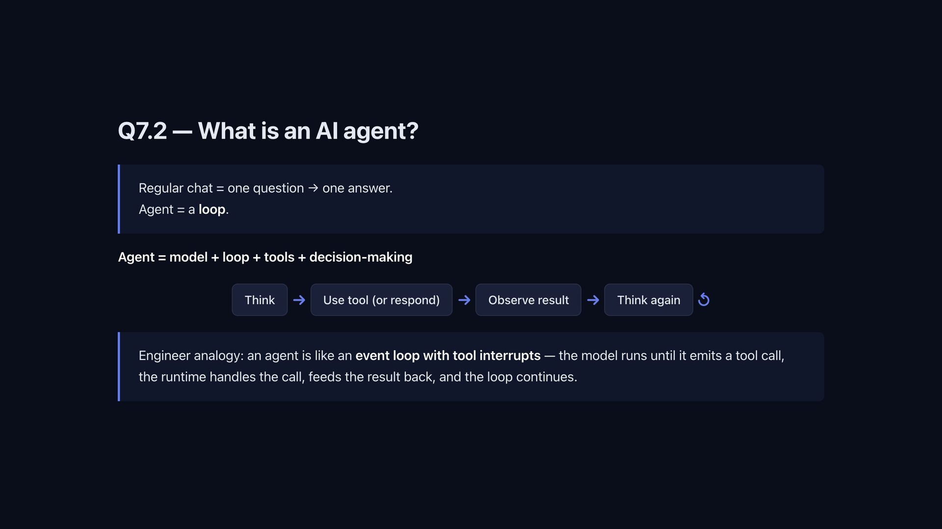Select the Use tool (or respond) box
Image resolution: width=942 pixels, height=529 pixels.
(x=381, y=300)
